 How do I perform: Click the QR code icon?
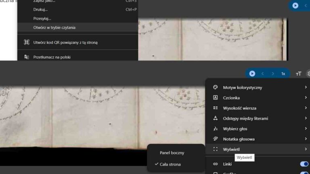click(27, 42)
